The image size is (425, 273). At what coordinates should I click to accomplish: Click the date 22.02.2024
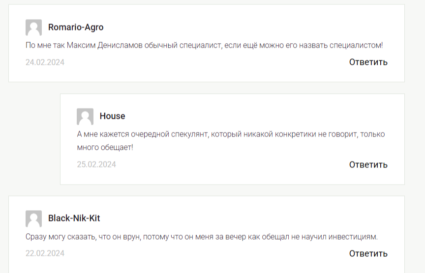pyautogui.click(x=45, y=253)
